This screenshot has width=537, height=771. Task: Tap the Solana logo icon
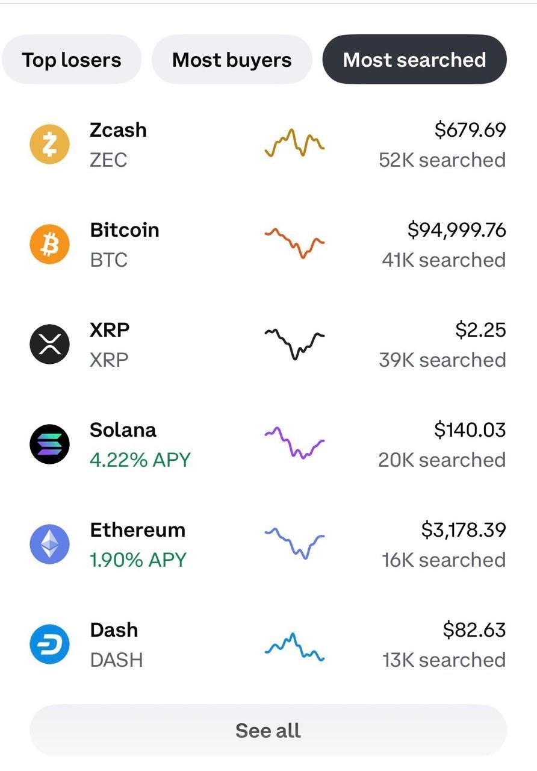(x=49, y=445)
